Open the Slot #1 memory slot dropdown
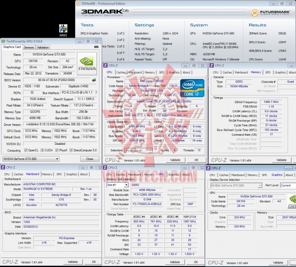296x267 pixels. point(118,185)
